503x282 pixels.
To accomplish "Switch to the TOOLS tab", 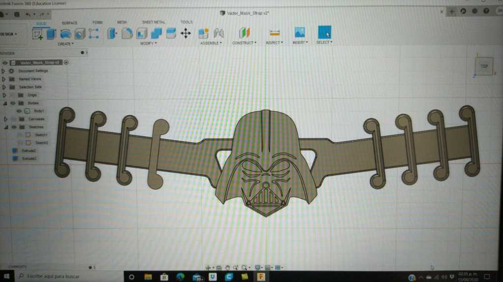I will click(x=186, y=22).
